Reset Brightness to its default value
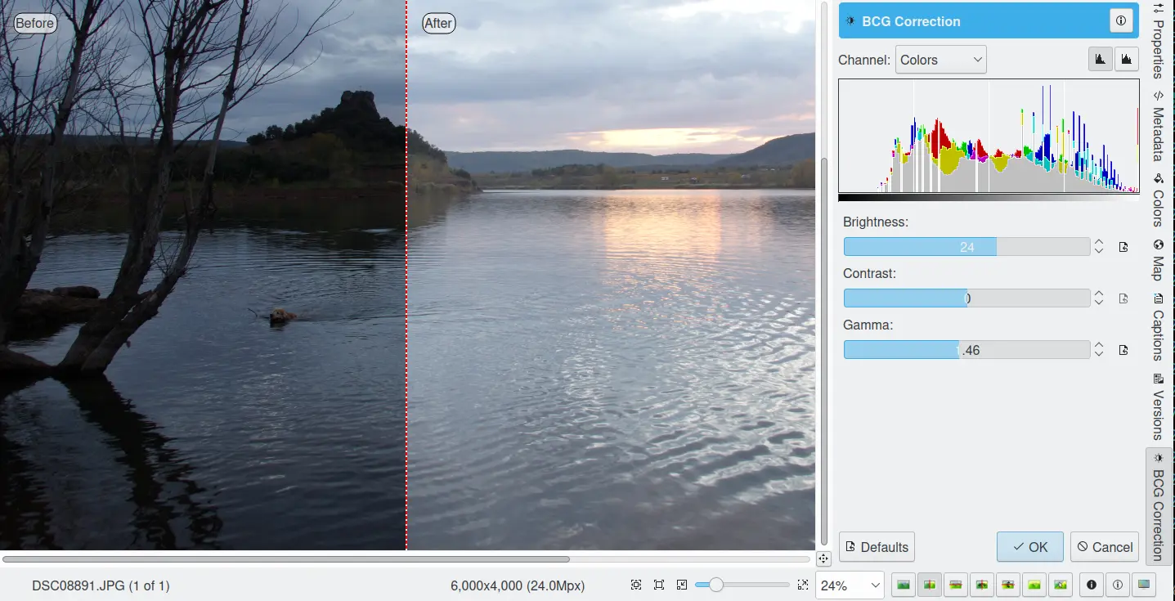Image resolution: width=1175 pixels, height=601 pixels. click(1123, 247)
